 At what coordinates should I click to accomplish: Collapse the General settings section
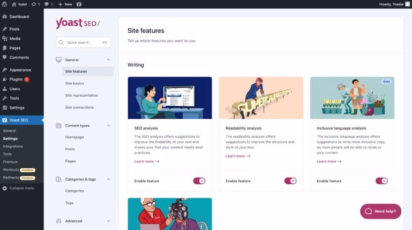click(x=108, y=60)
